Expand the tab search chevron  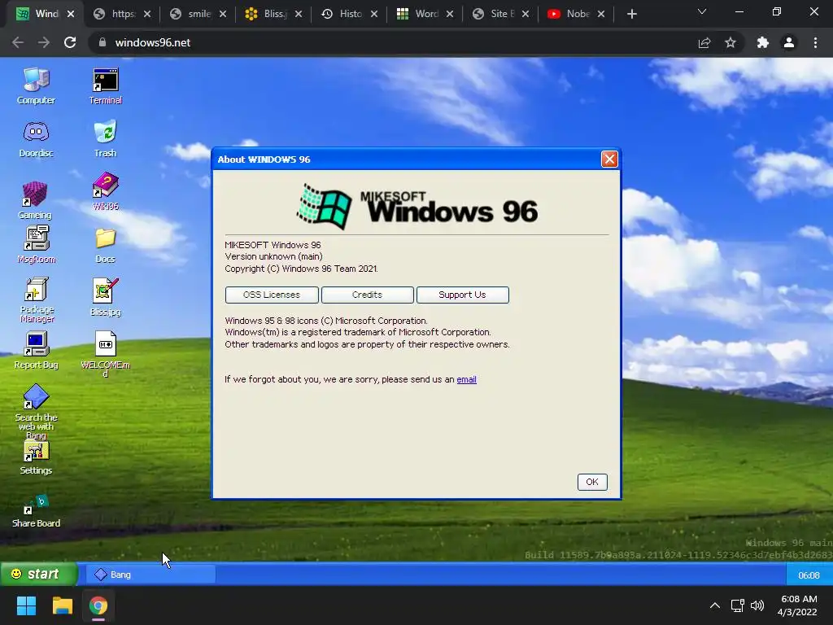(702, 11)
